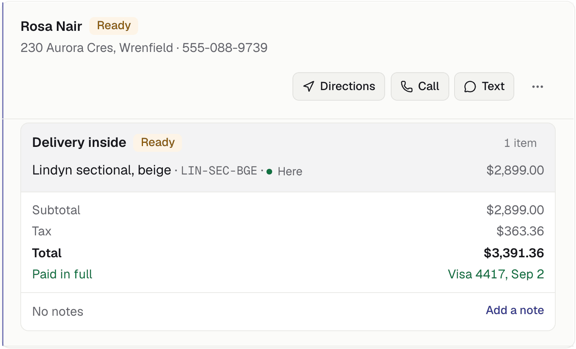Click Visa 4417, Sep 2 payment detail
The image size is (576, 349).
click(x=496, y=274)
